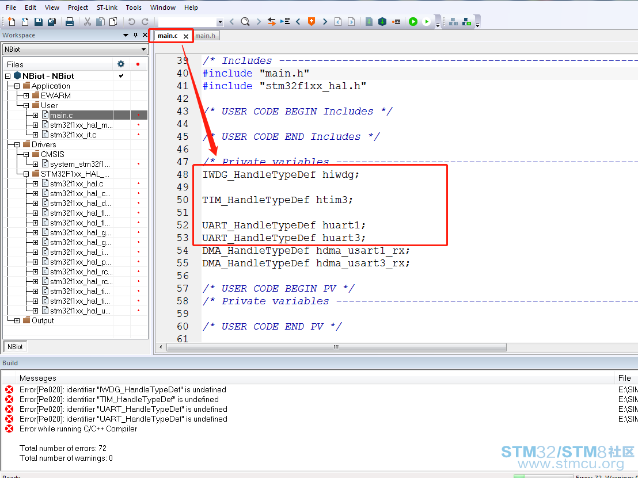The height and width of the screenshot is (478, 638).
Task: Save the current file with the floppy icon
Action: [38, 21]
